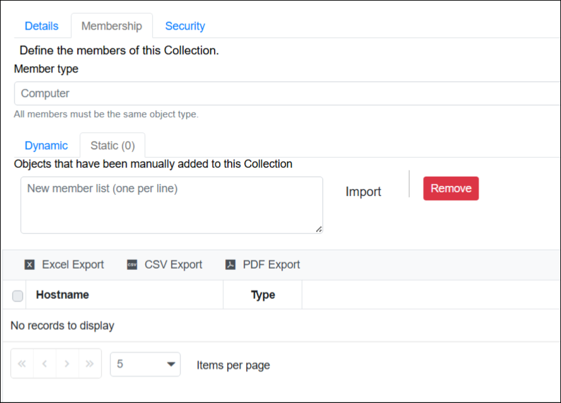Go to next page arrow
This screenshot has height=403, width=561.
67,364
